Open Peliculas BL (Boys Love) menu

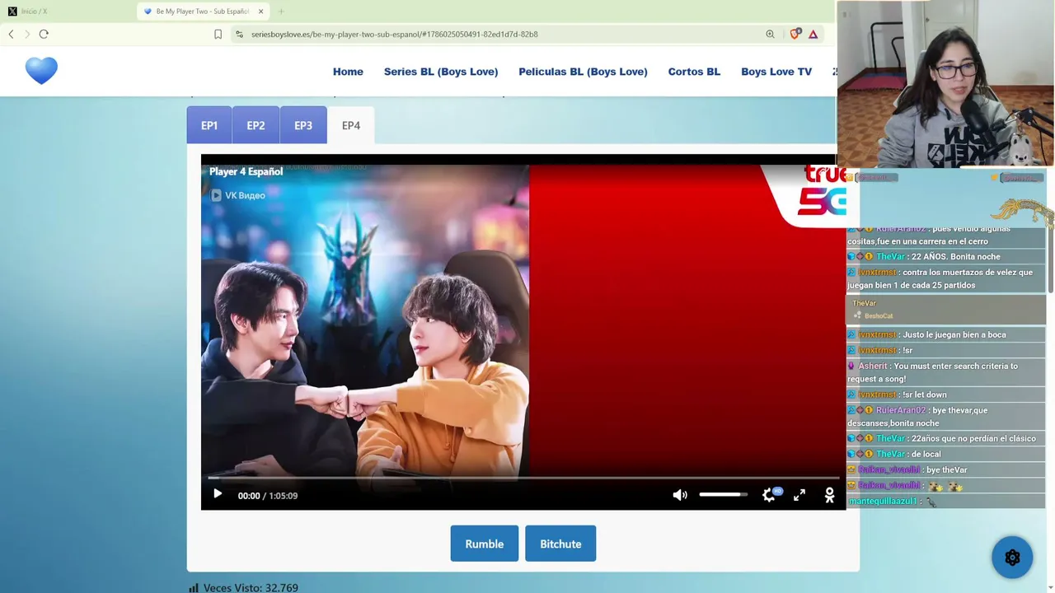(583, 72)
